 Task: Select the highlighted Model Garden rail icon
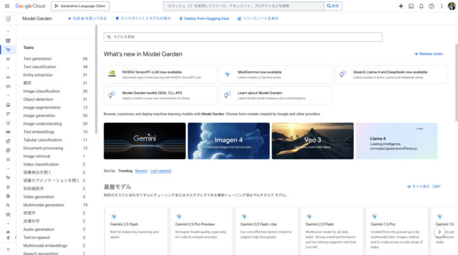pyautogui.click(x=8, y=50)
